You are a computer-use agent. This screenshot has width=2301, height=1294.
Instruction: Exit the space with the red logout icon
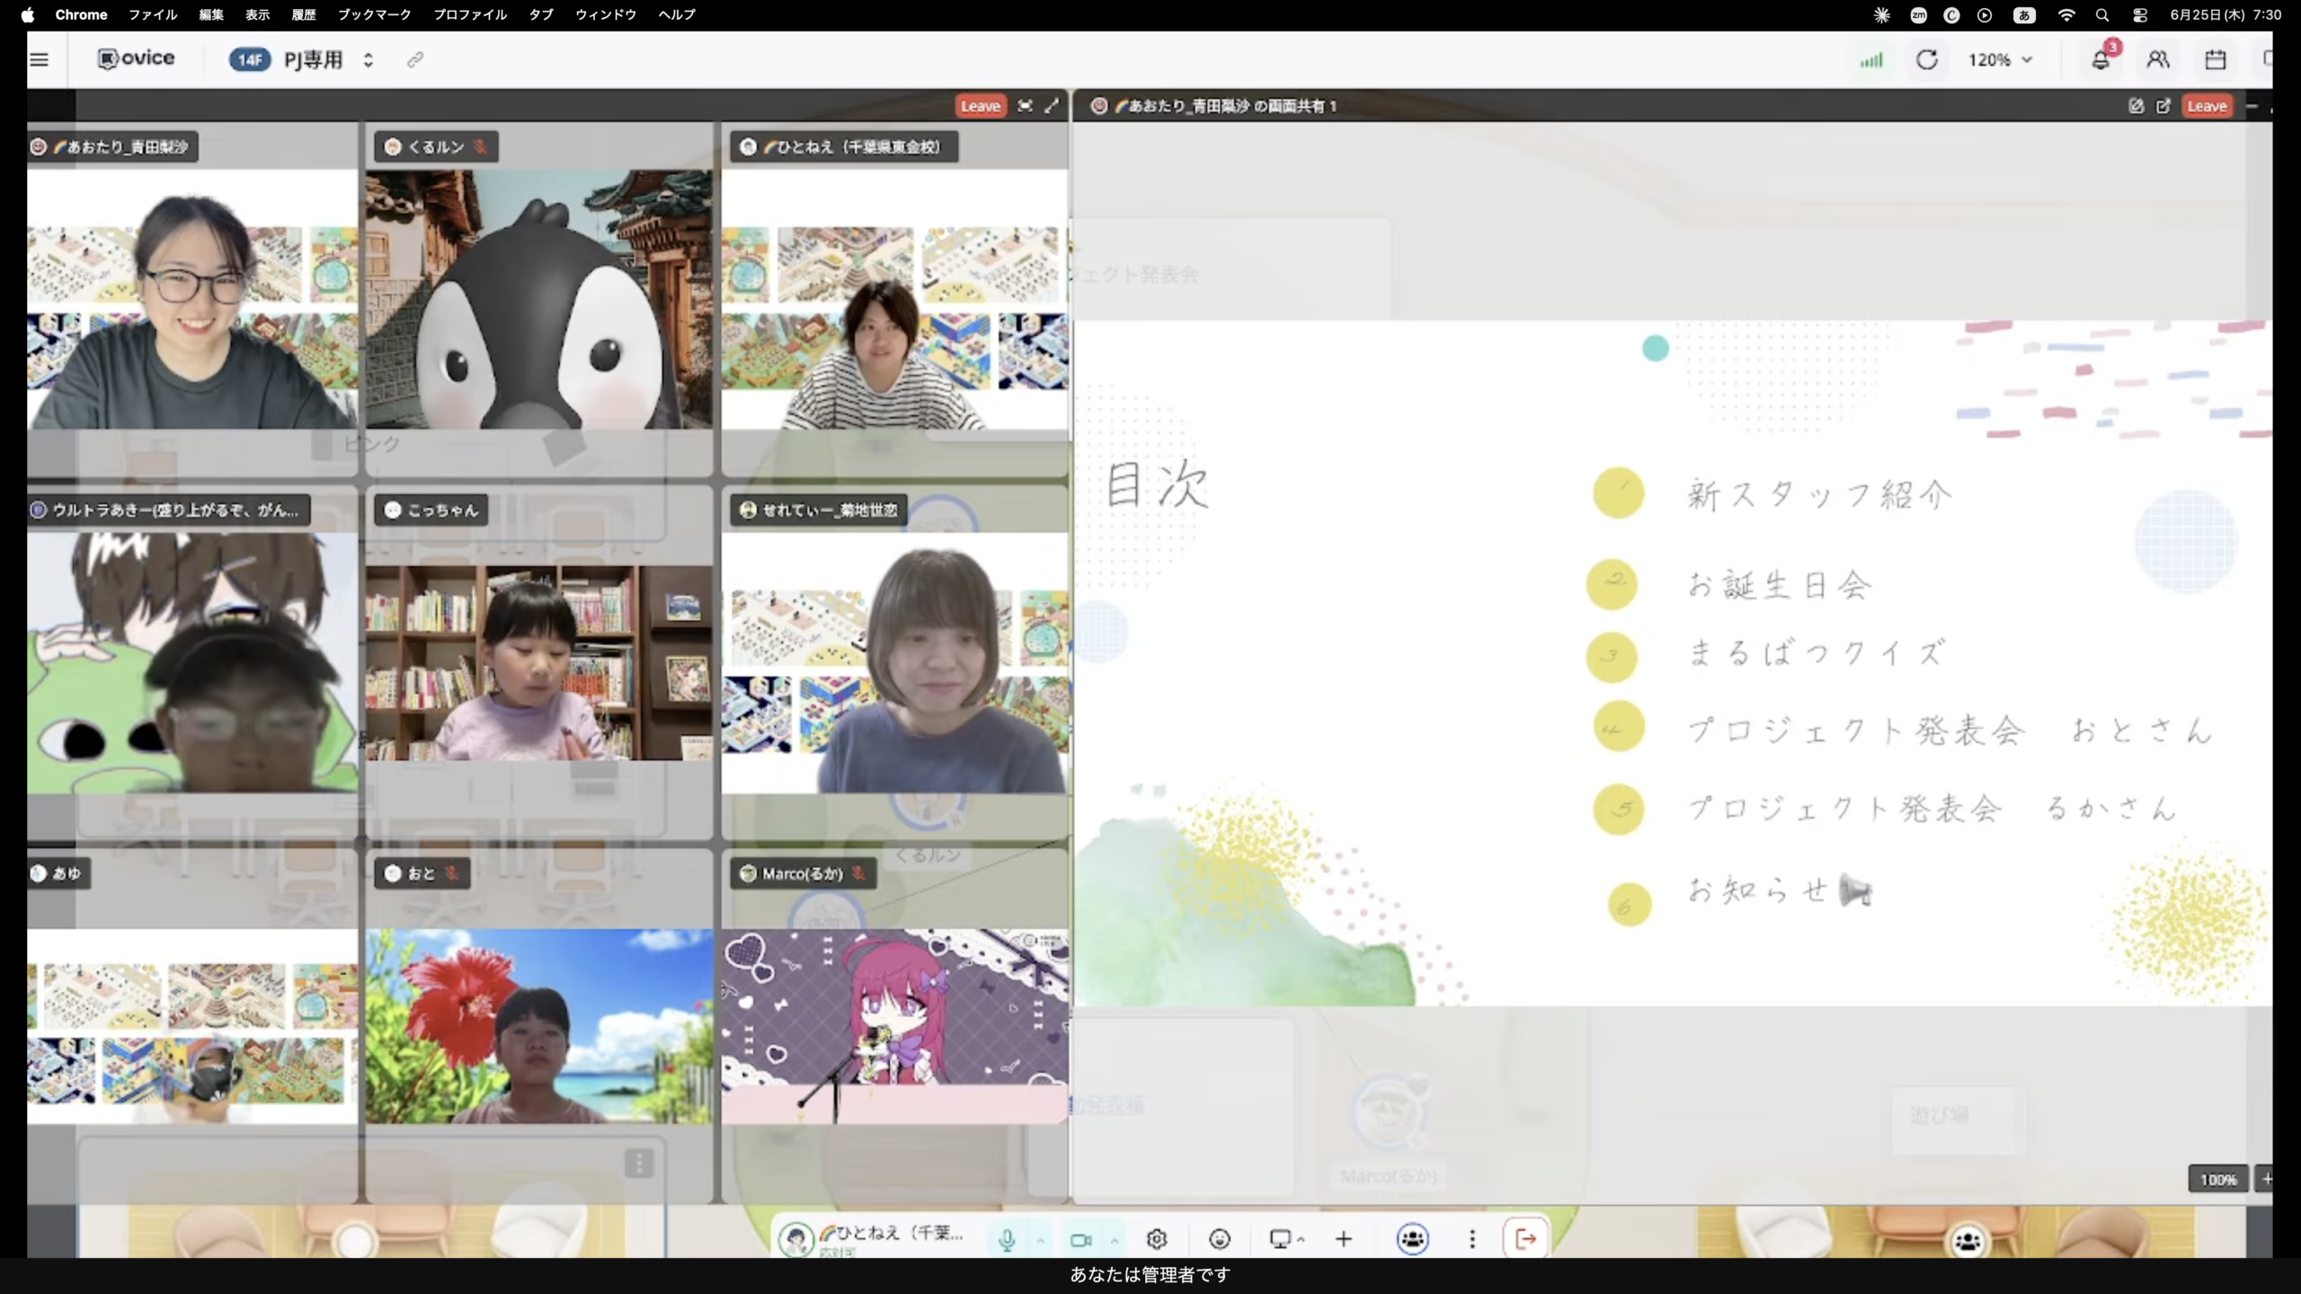coord(1525,1239)
